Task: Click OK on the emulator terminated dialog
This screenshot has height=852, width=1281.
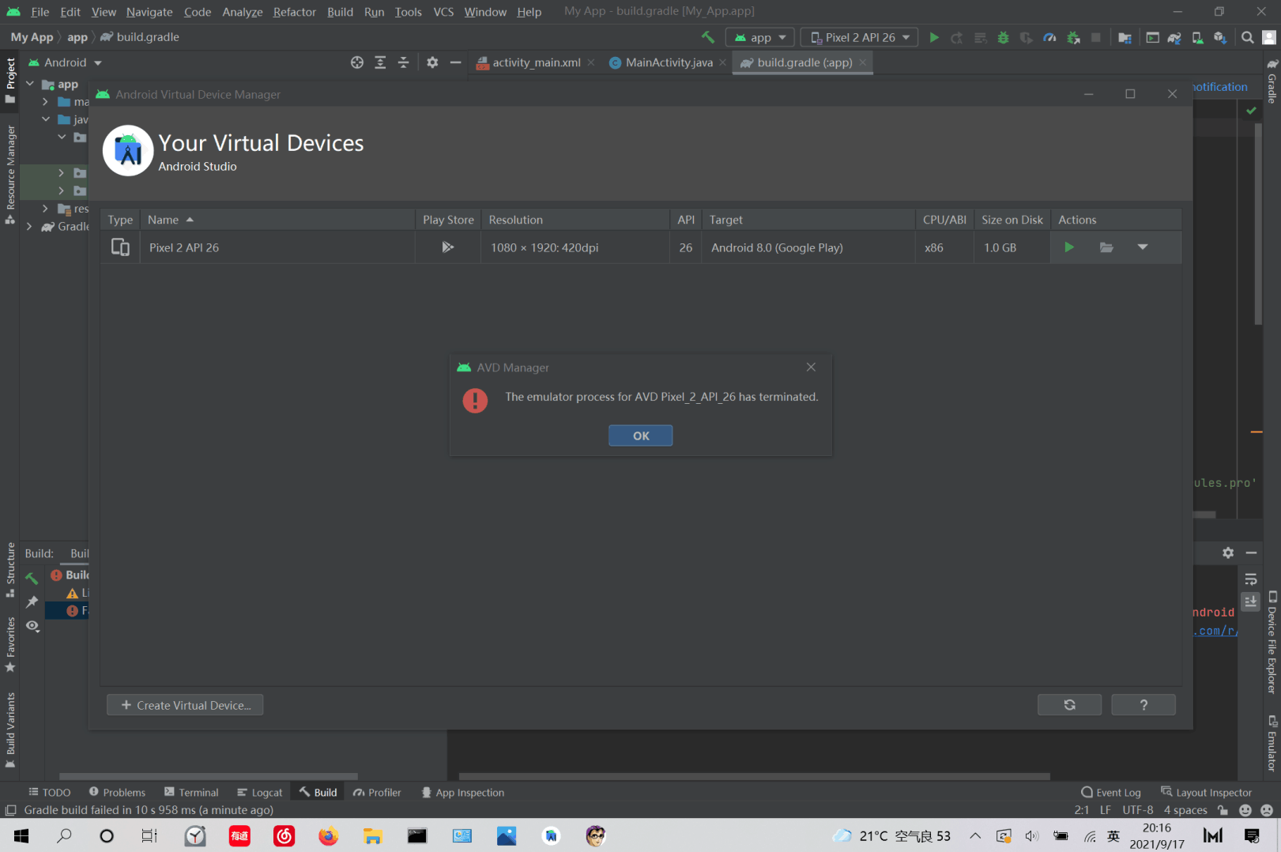Action: click(640, 435)
